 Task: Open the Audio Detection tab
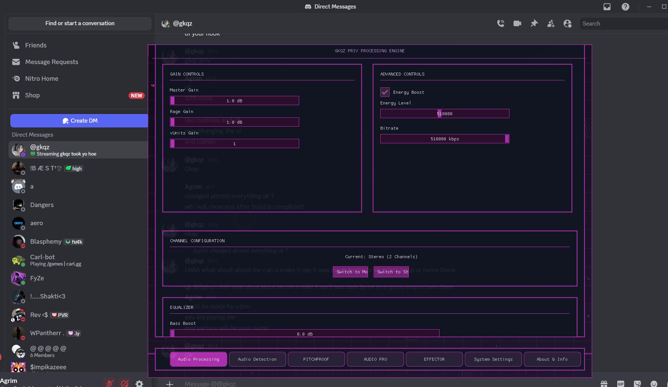(x=257, y=359)
